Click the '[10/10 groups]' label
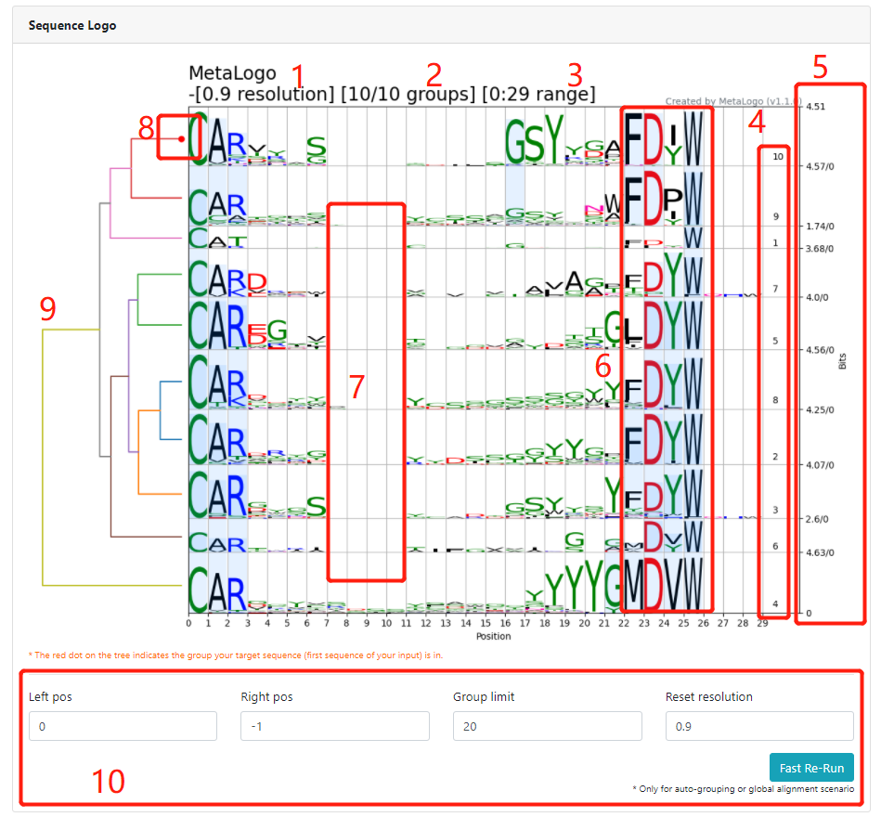This screenshot has width=881, height=817. [408, 94]
